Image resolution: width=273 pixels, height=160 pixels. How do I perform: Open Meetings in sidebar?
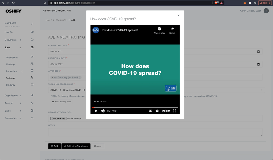[x=10, y=65]
